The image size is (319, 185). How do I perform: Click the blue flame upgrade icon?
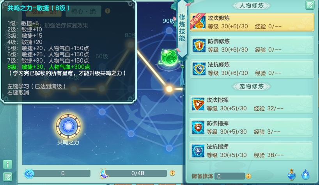(x=305, y=175)
